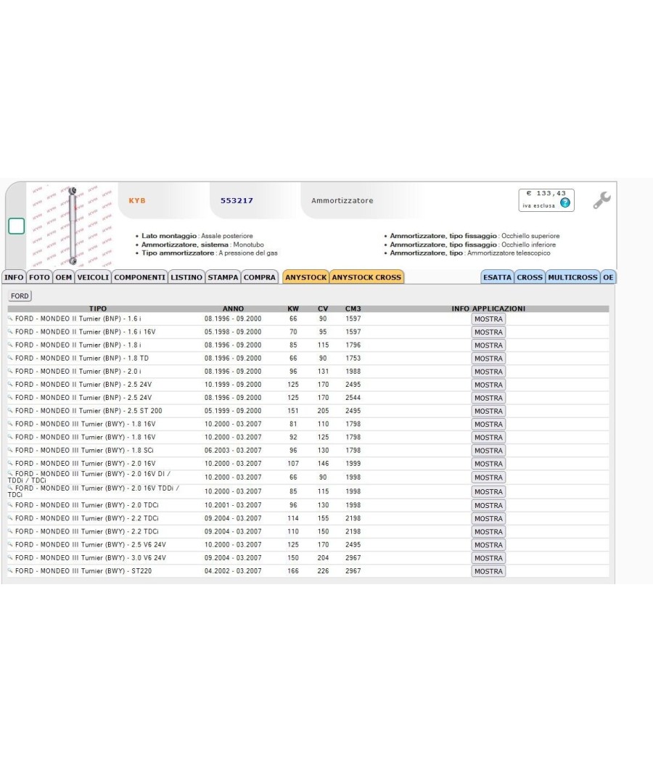Click magnifier icon for Mondeo II 1.6 i
This screenshot has height=762, width=653.
tap(10, 319)
